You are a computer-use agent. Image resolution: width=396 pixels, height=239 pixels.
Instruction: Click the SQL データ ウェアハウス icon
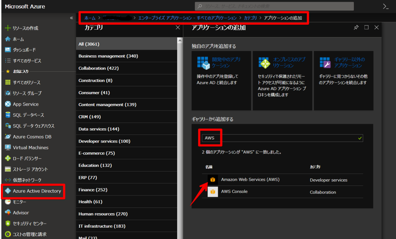(x=8, y=125)
